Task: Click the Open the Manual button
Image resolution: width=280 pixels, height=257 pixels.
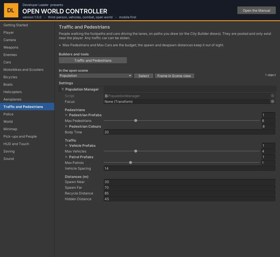Action: point(257,10)
